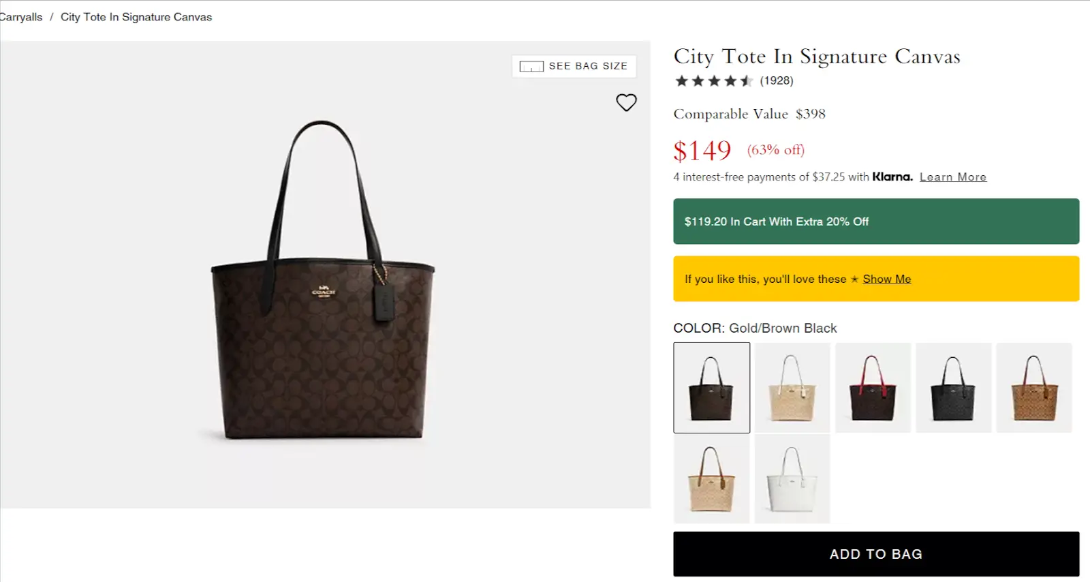Click the Show Me link

point(886,279)
